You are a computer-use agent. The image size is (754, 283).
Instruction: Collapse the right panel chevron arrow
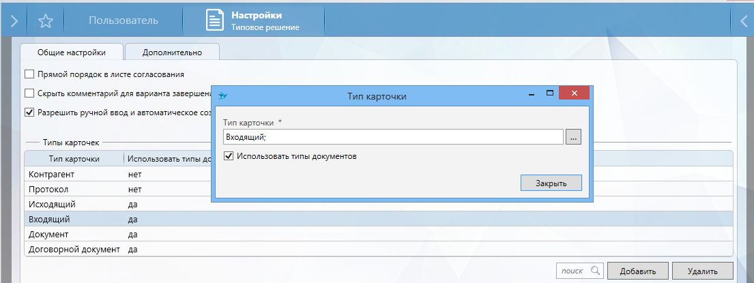[x=743, y=20]
